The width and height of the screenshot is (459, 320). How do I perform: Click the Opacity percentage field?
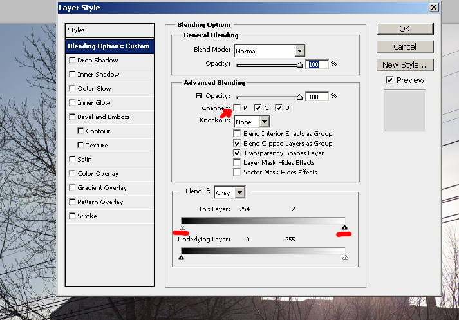317,64
